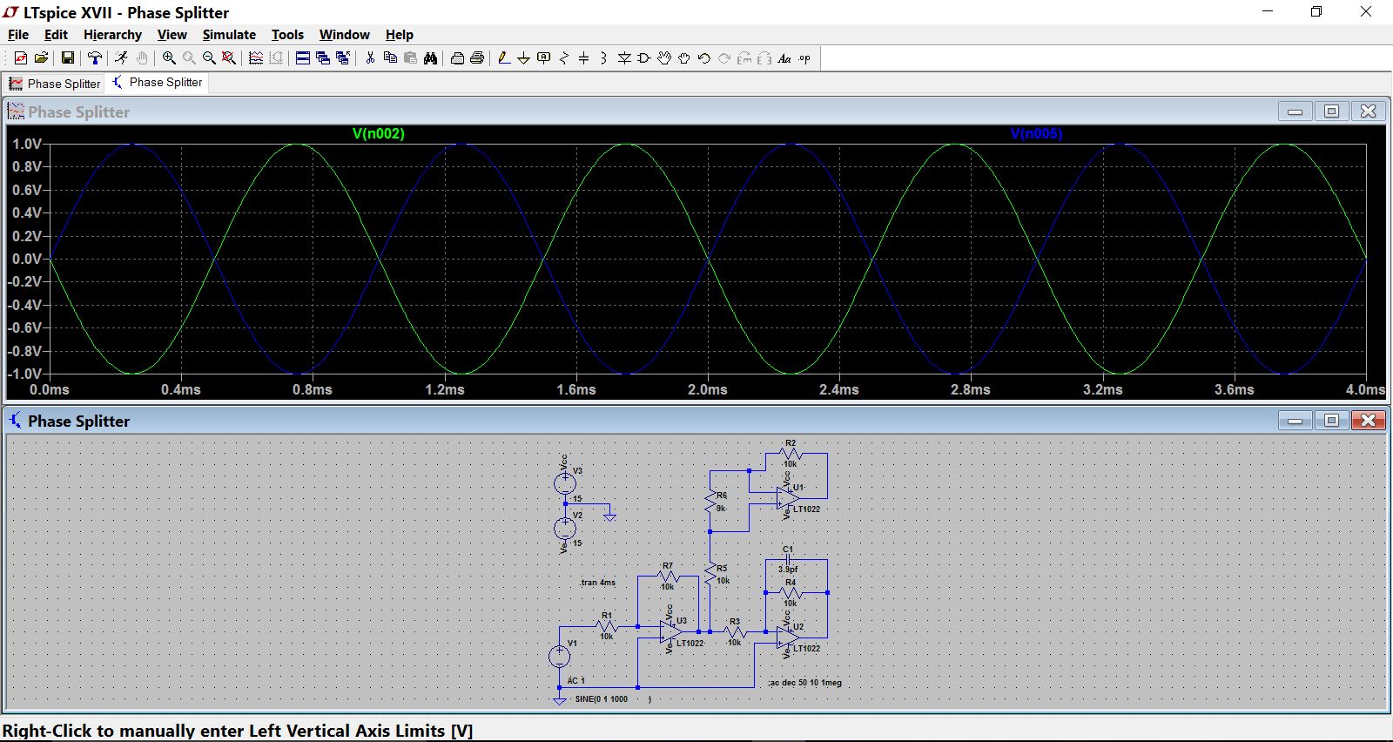The height and width of the screenshot is (742, 1393).
Task: Select the Text Aa tool
Action: [x=784, y=58]
